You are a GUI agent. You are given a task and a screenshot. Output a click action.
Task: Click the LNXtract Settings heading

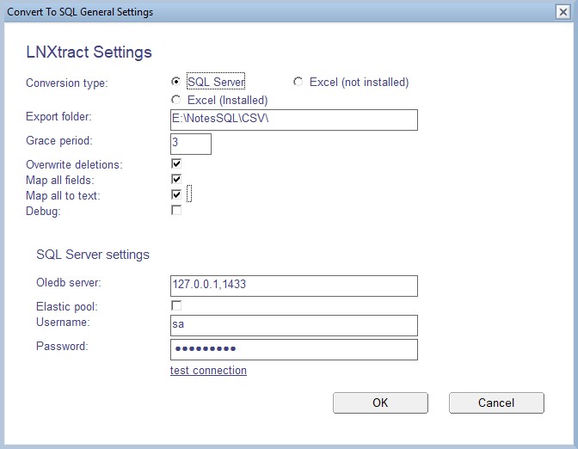click(89, 52)
